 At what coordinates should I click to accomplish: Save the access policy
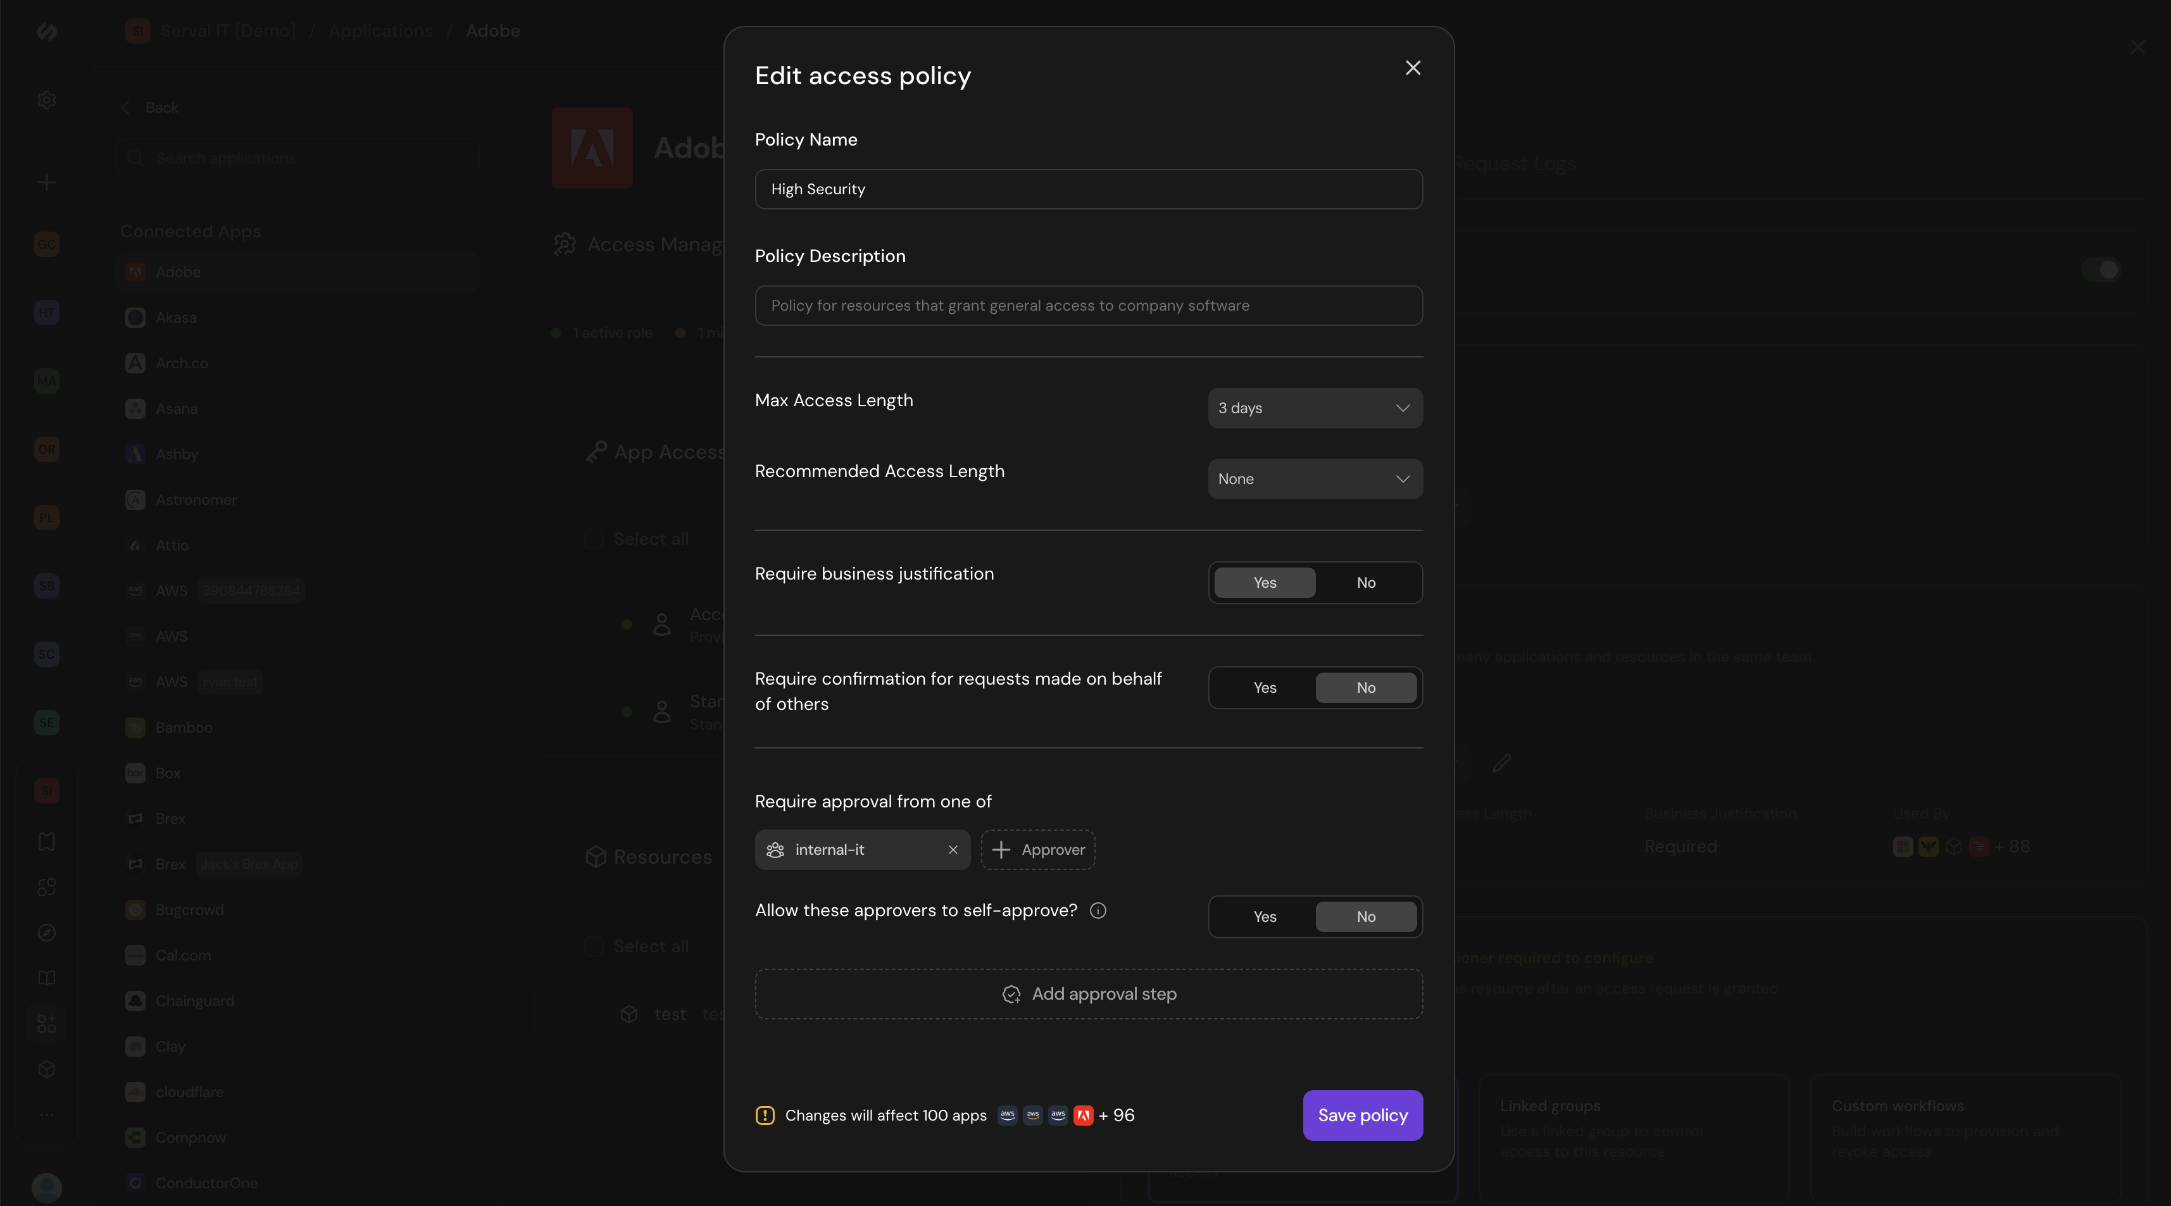pos(1362,1115)
